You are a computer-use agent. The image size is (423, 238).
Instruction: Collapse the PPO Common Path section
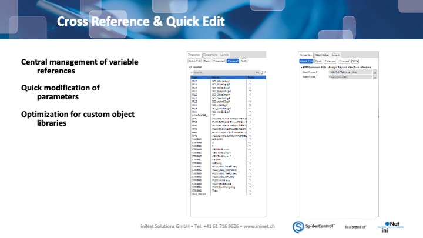pos(301,67)
